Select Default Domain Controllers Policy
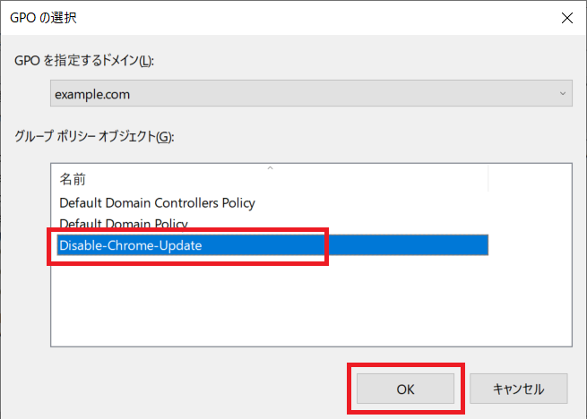587x419 pixels. (x=157, y=203)
